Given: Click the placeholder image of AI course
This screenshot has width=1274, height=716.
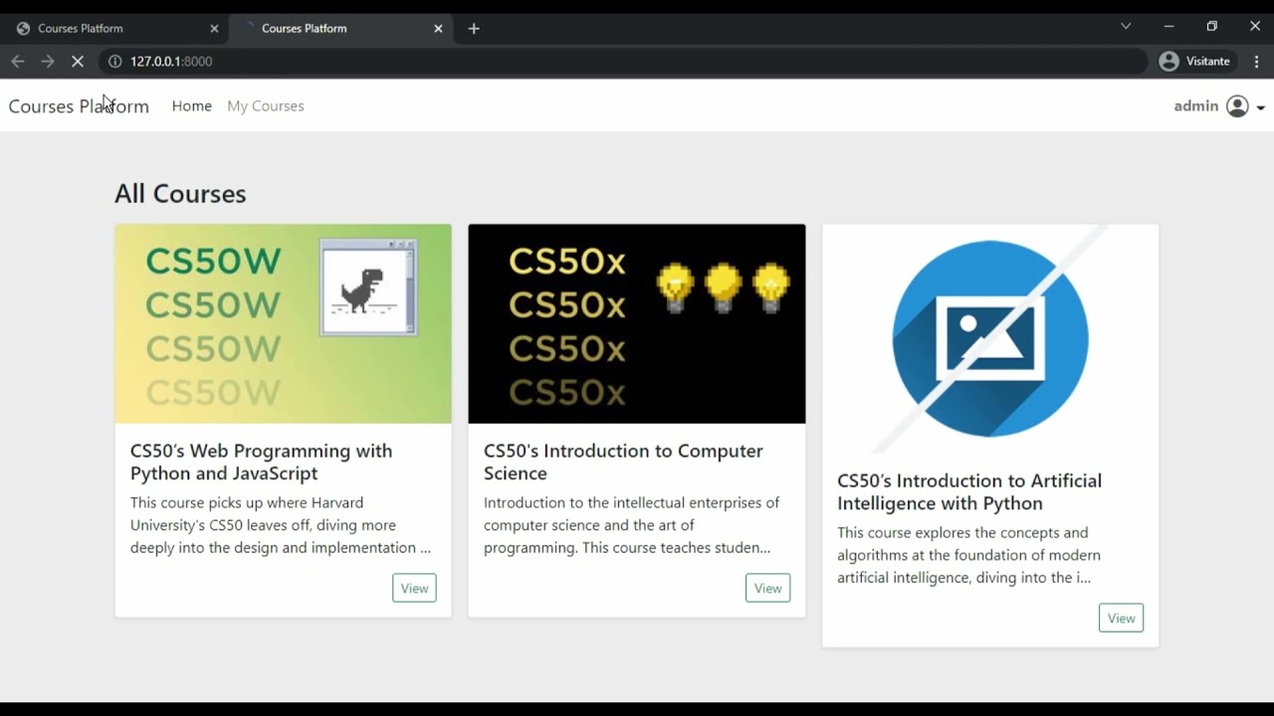Looking at the screenshot, I should click(990, 339).
